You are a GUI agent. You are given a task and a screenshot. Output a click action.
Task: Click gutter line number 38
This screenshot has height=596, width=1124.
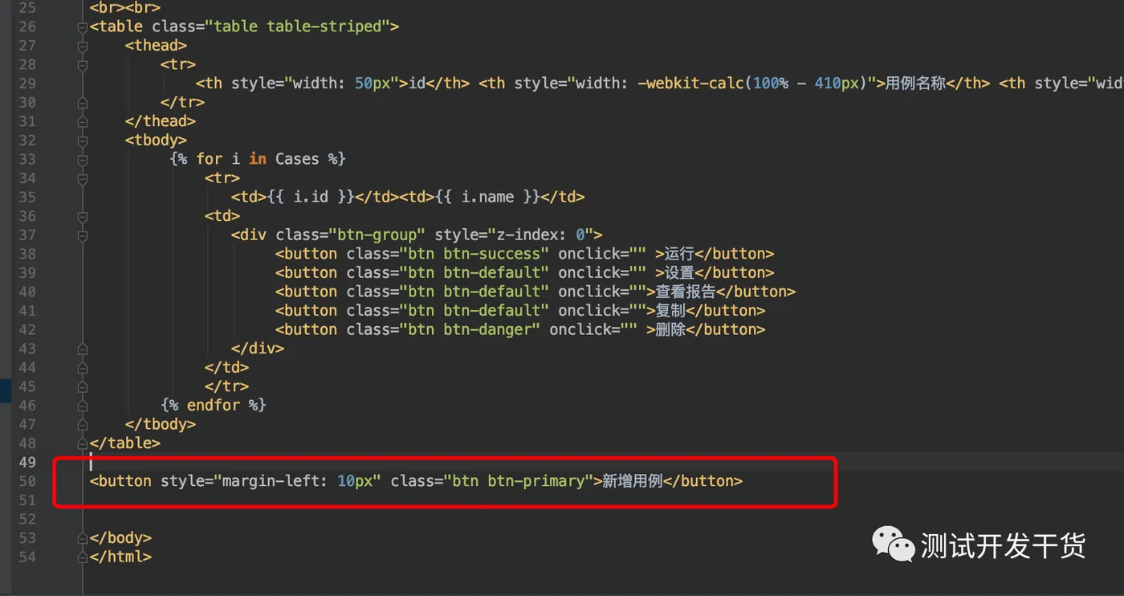pos(27,254)
